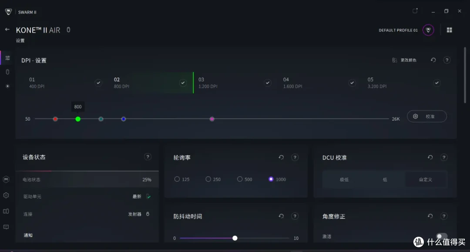This screenshot has width=470, height=252.
Task: Click the DEFAULT PROFILE 01 label
Action: [398, 30]
